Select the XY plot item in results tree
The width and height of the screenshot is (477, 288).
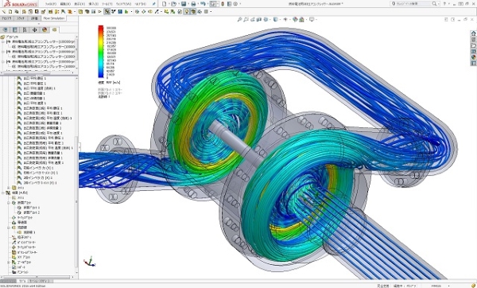pyautogui.click(x=21, y=257)
